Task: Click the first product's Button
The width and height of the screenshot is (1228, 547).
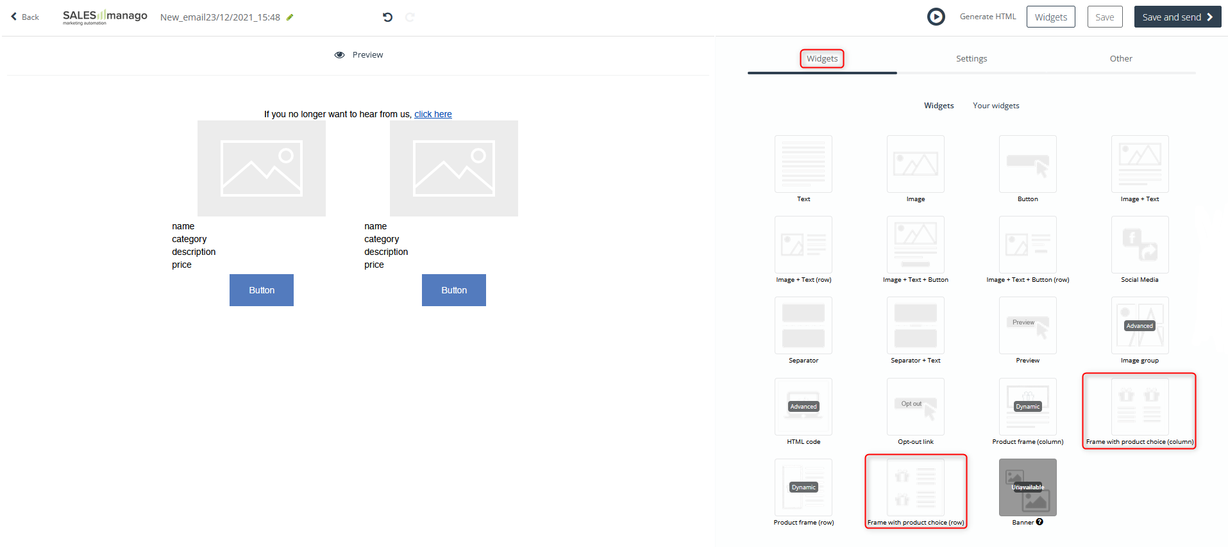Action: 262,290
